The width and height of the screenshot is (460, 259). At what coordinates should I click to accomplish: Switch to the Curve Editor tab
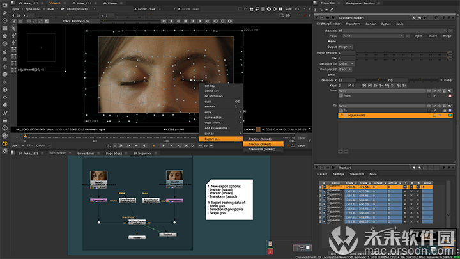coord(86,153)
